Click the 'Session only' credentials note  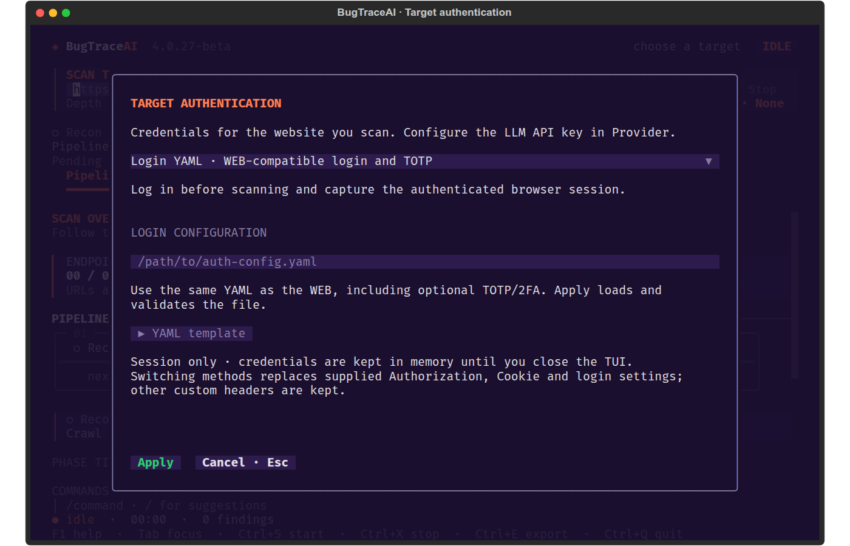[381, 362]
